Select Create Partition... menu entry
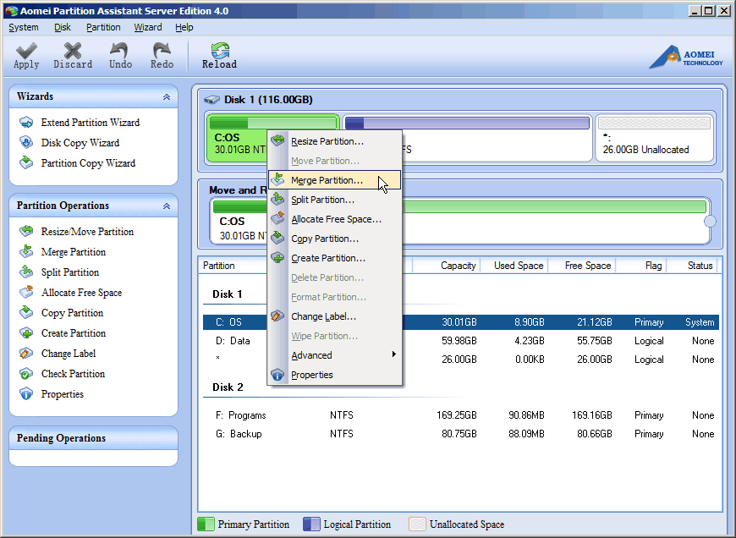 pyautogui.click(x=335, y=258)
